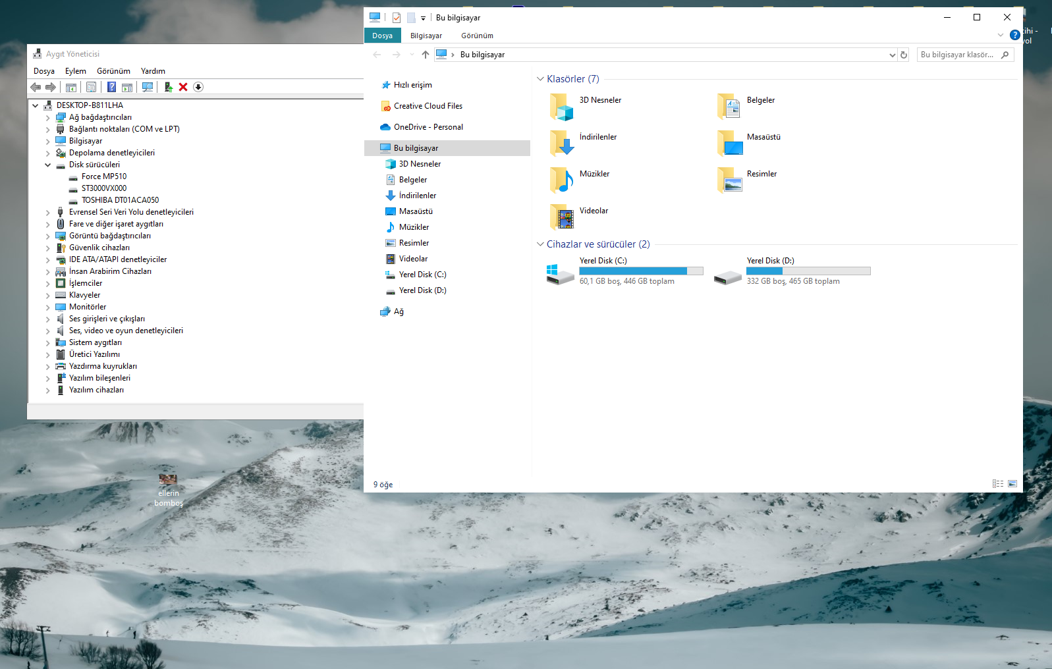Click Update device driver toolbar icon
1052x669 pixels.
[169, 87]
